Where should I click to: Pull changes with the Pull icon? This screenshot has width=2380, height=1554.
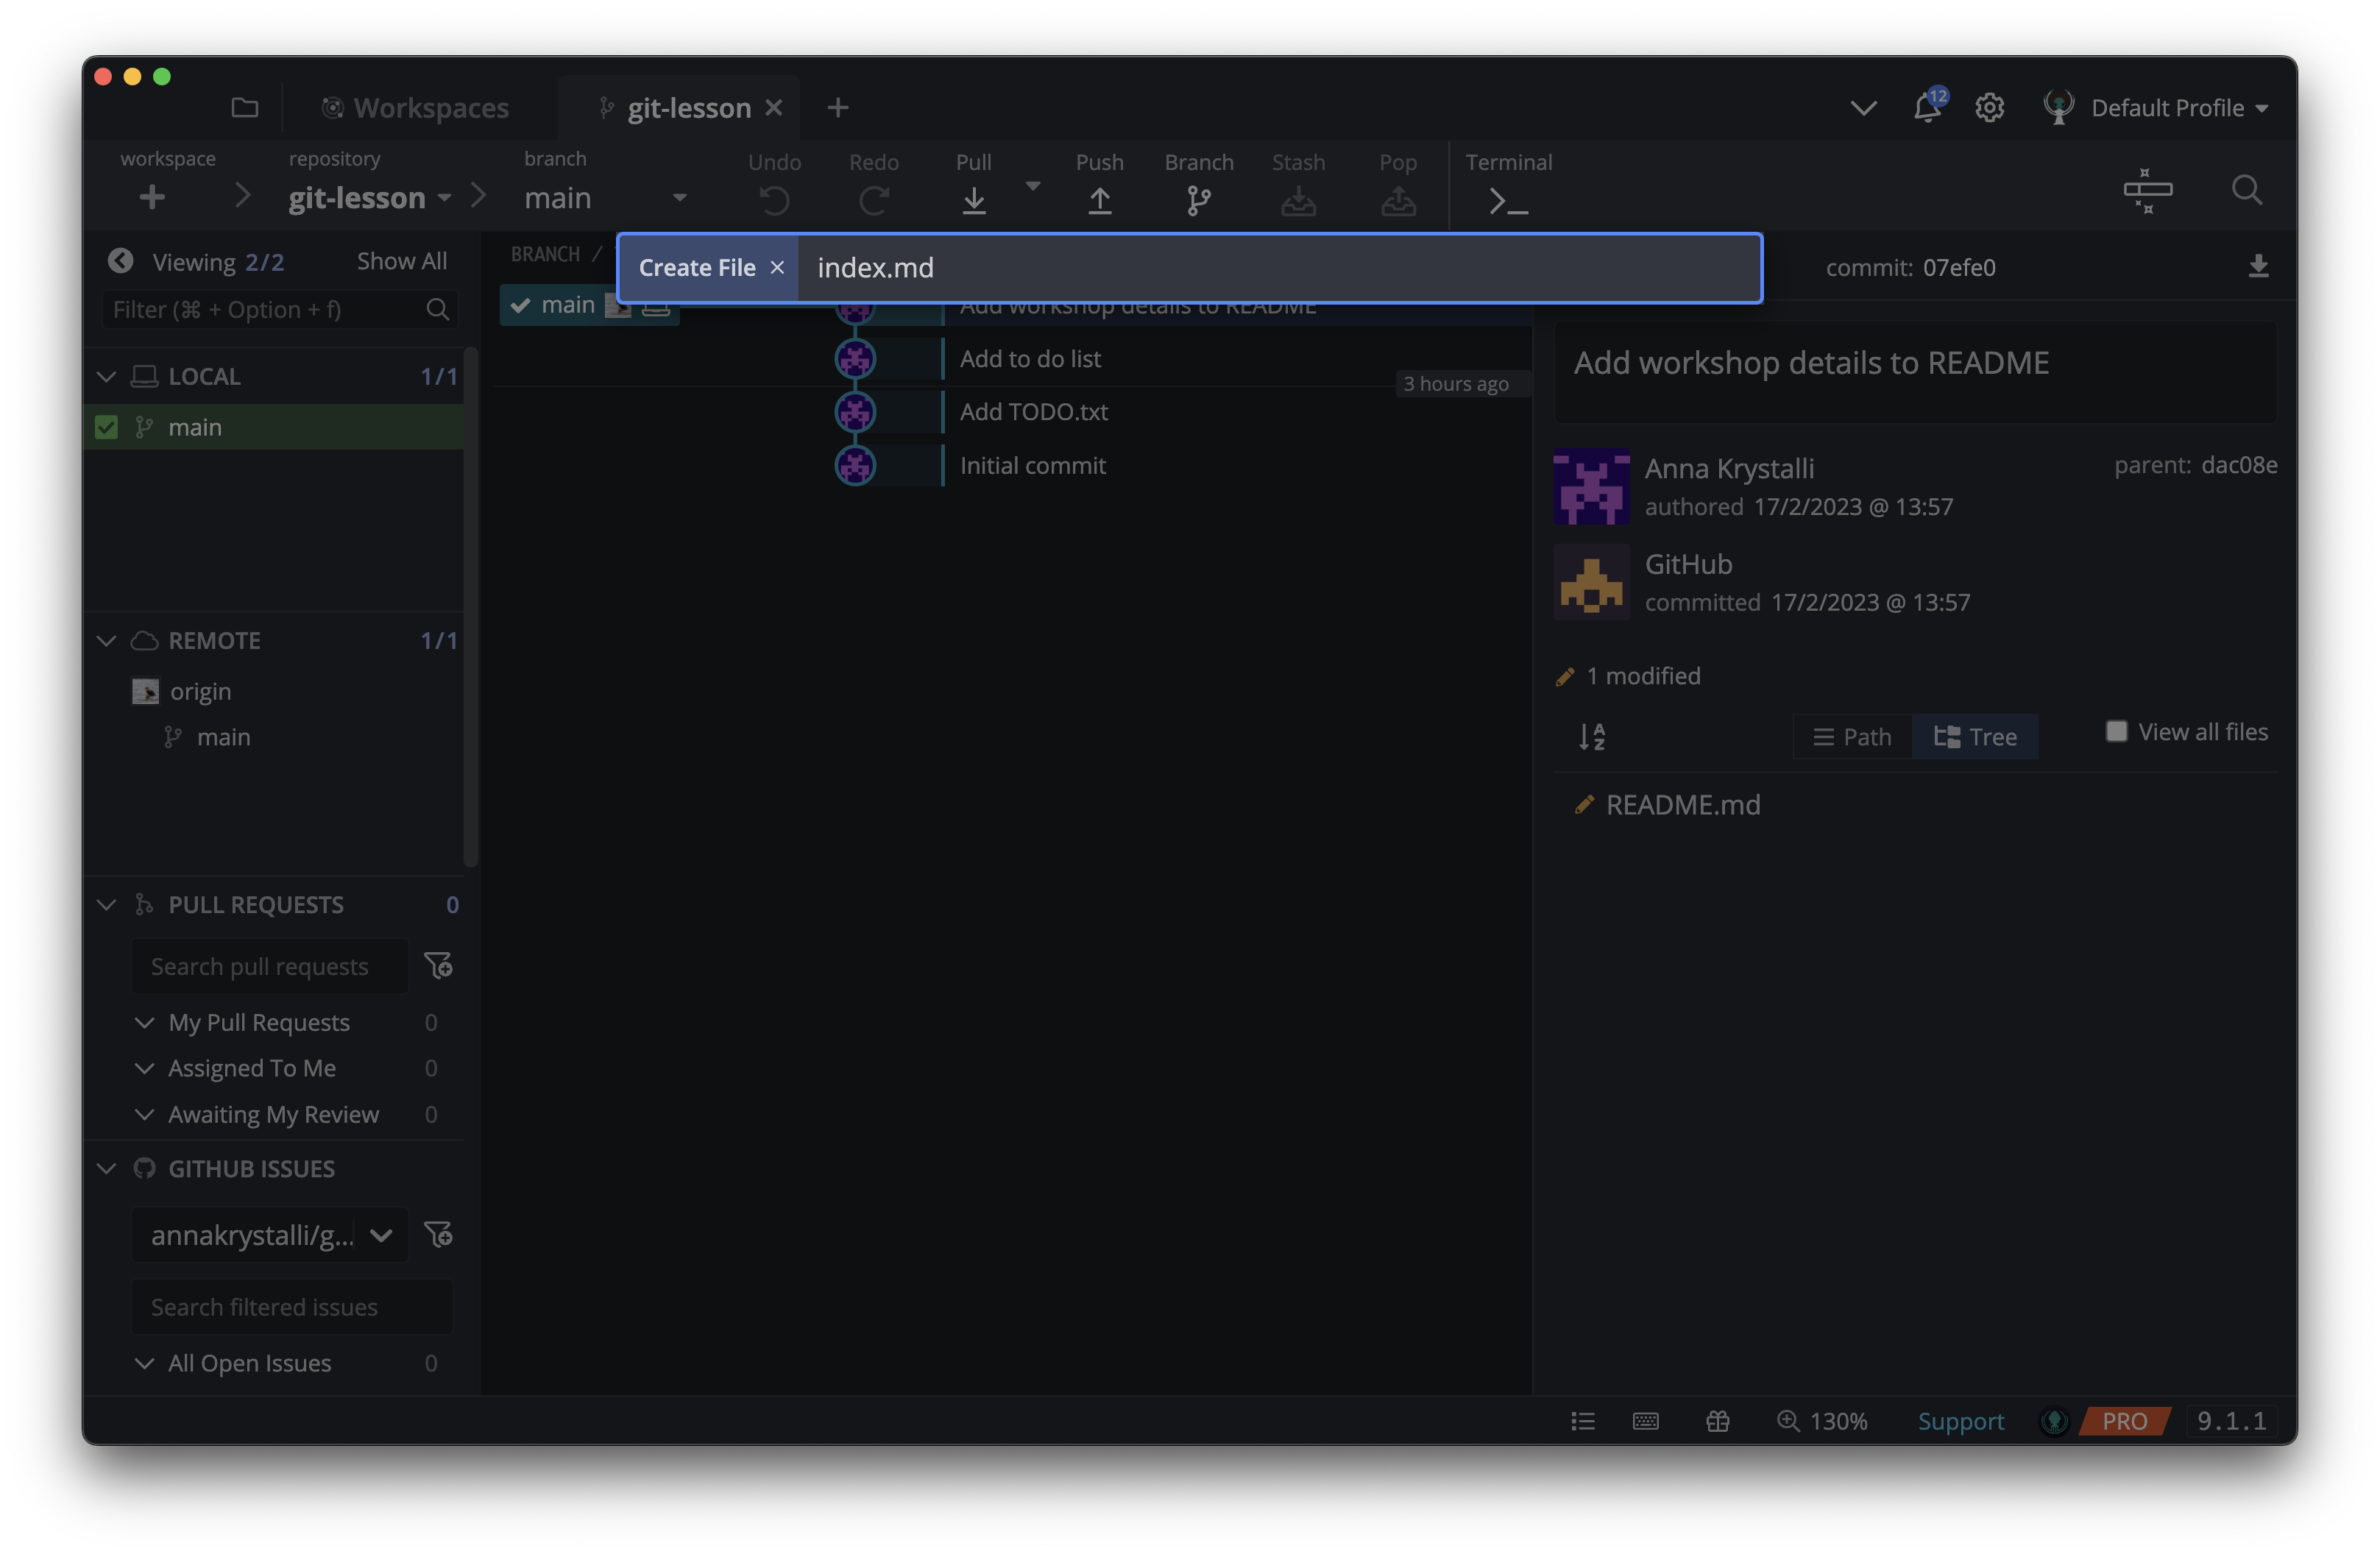click(973, 201)
